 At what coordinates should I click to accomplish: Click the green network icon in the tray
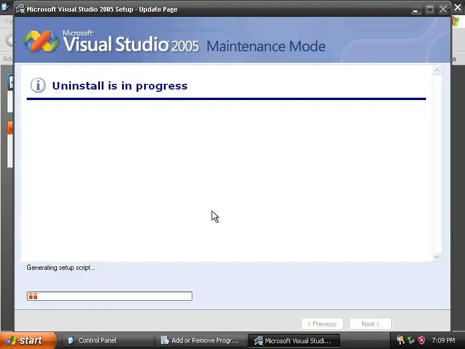[x=411, y=340]
